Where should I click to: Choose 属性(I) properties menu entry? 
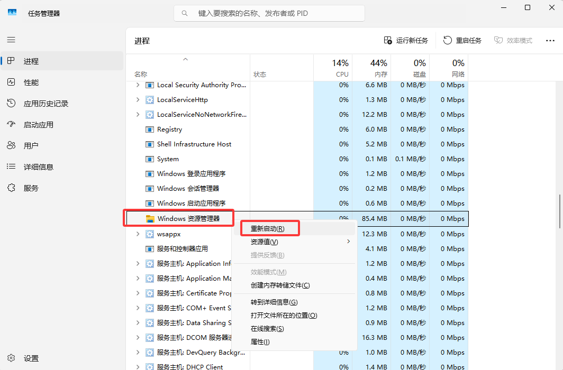pos(294,342)
